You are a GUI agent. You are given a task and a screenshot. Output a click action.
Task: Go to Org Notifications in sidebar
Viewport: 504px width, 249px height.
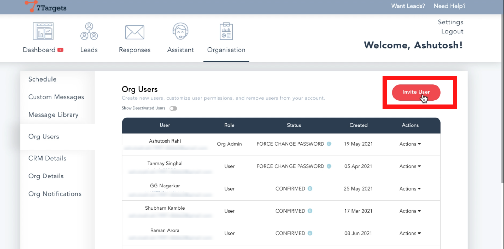[55, 194]
